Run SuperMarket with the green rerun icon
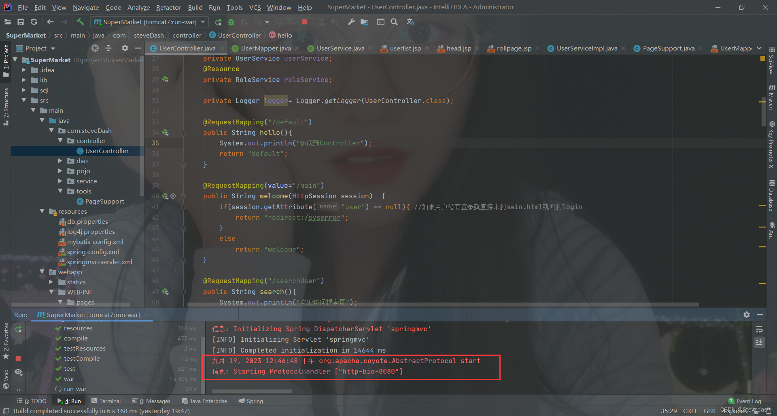 tap(219, 22)
